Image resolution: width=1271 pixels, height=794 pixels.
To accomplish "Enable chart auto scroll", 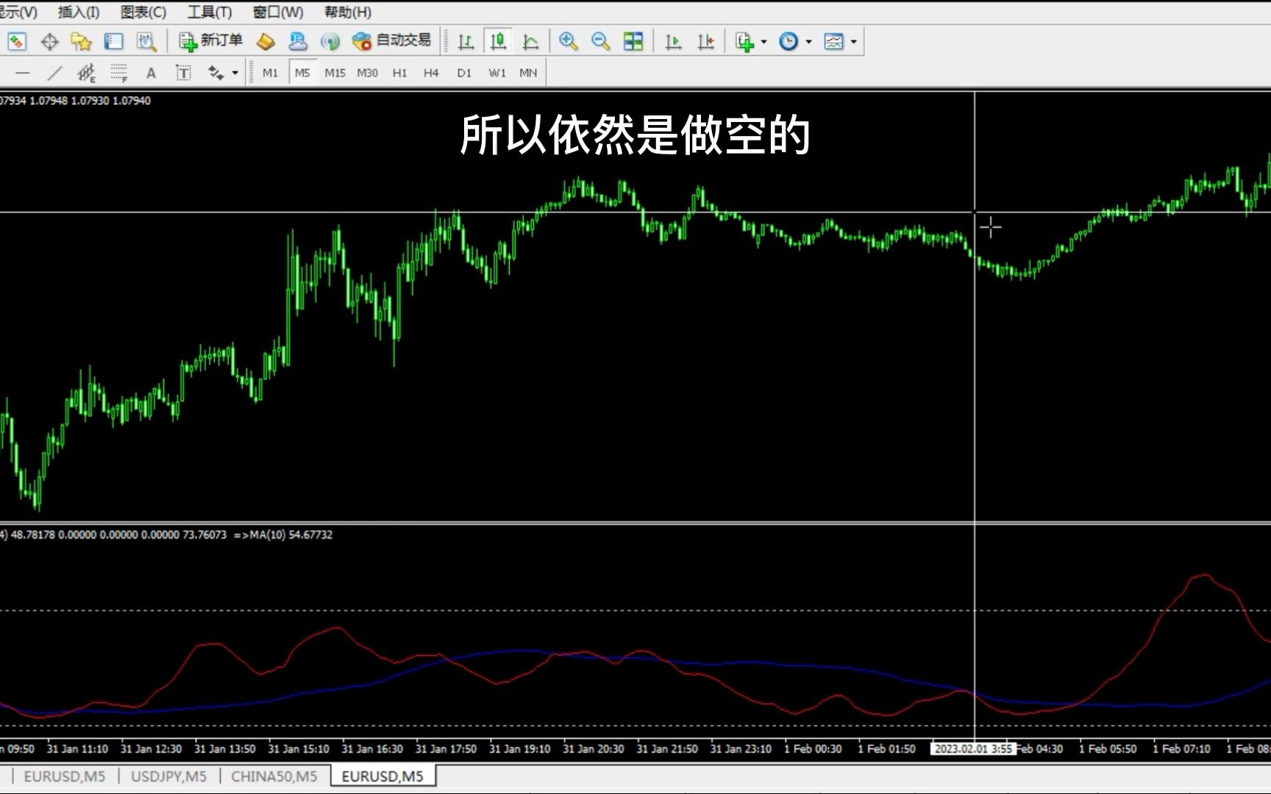I will coord(672,41).
